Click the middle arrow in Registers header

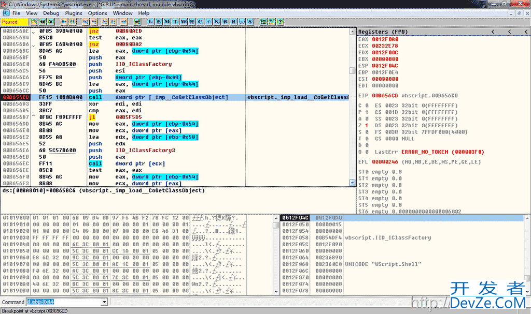pos(509,32)
